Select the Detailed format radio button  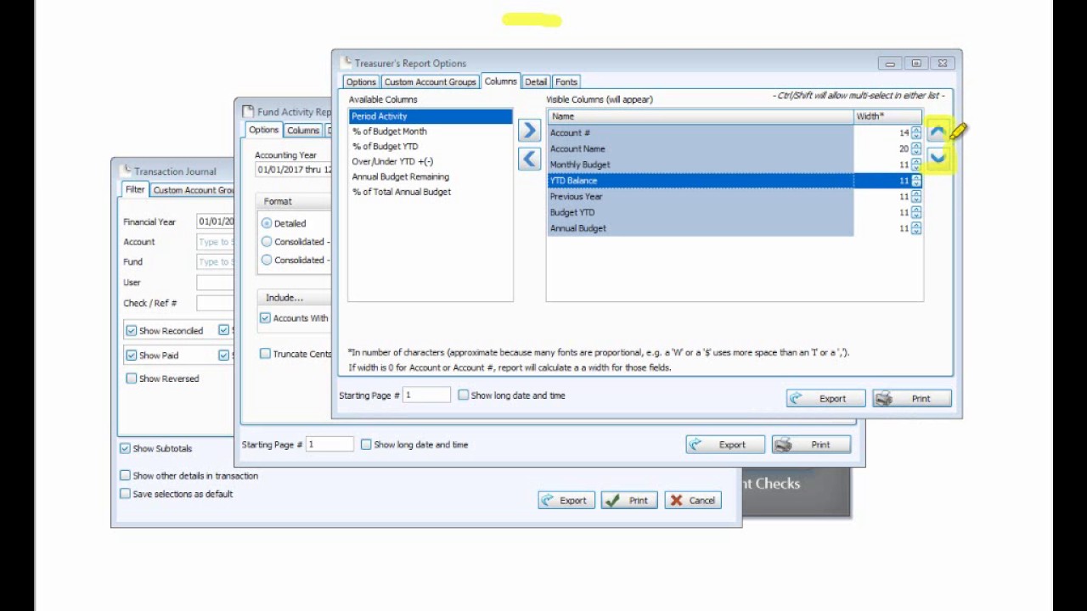266,223
